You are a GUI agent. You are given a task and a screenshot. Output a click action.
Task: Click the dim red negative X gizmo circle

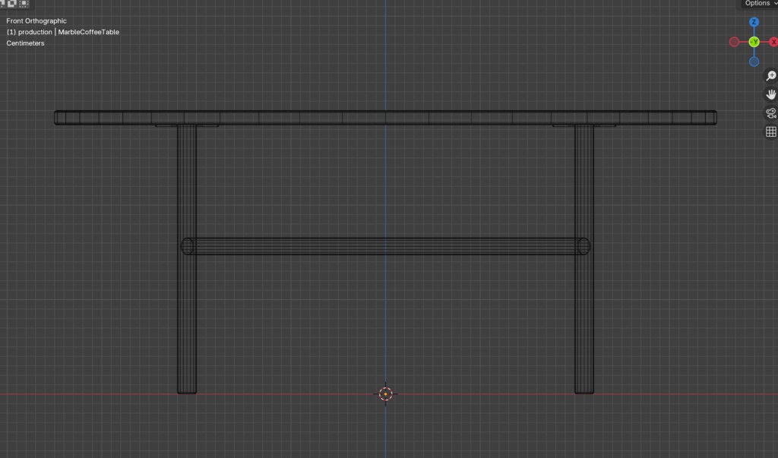click(x=734, y=43)
